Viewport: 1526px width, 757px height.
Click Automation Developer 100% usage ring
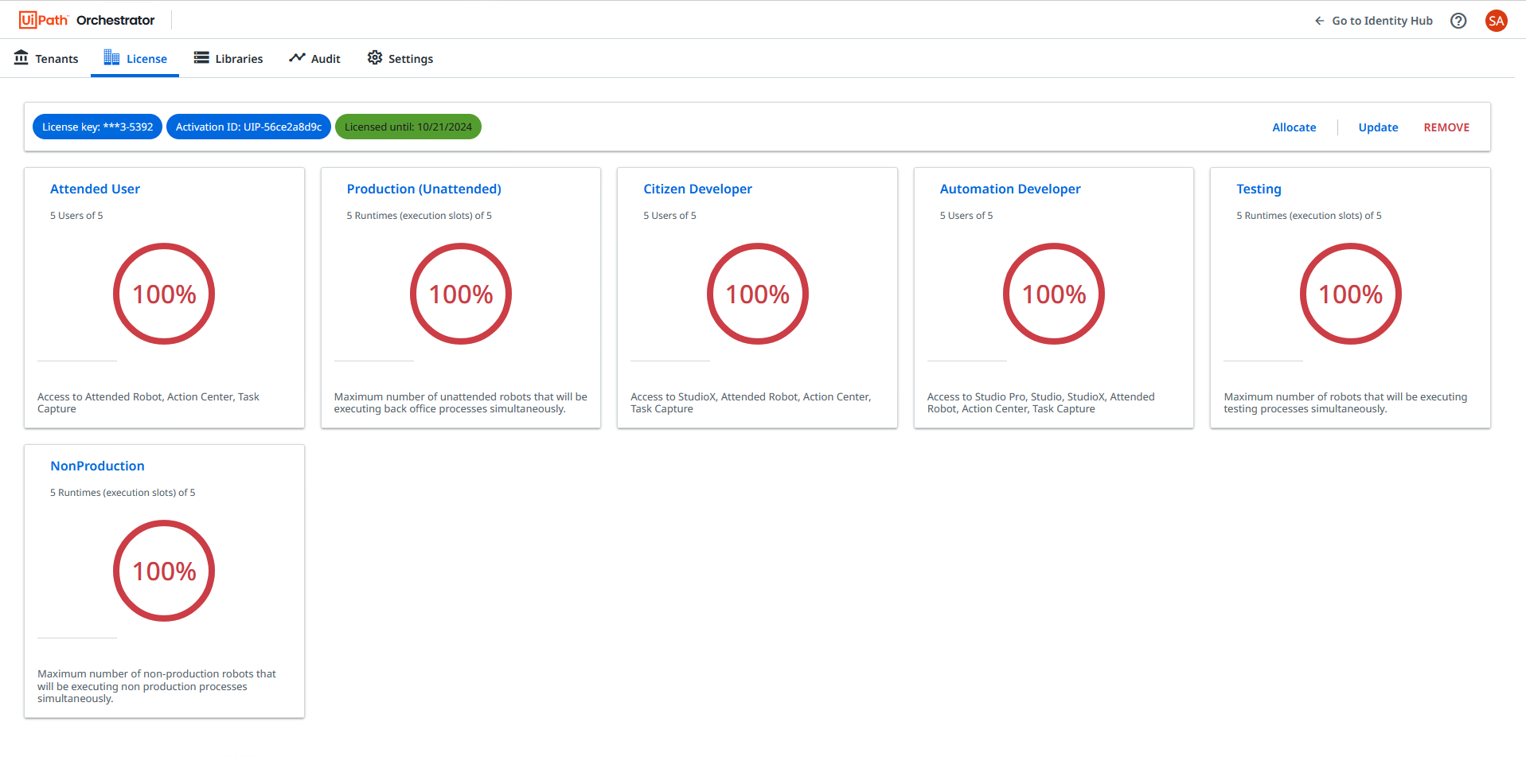pos(1054,294)
